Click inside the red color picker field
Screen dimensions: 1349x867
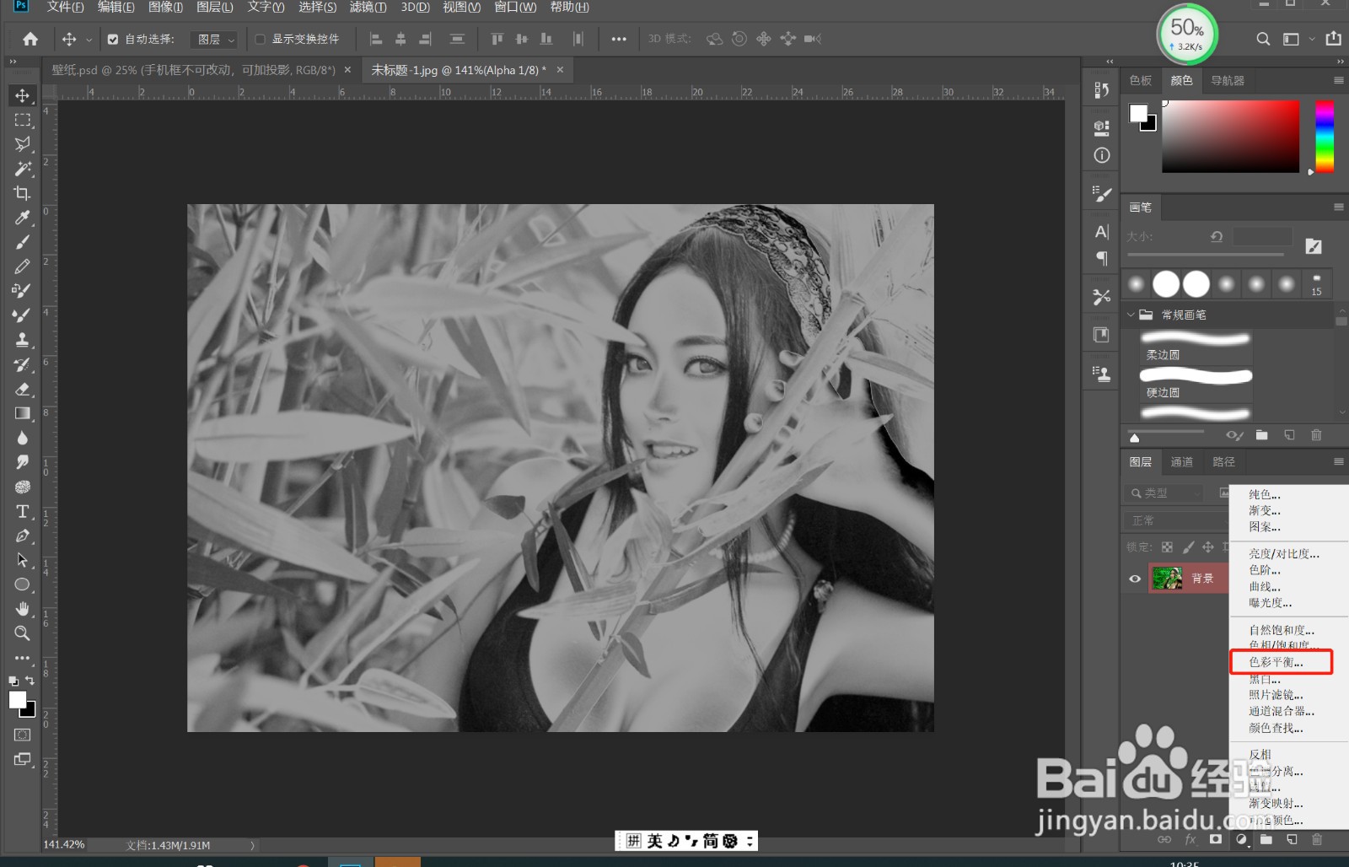pos(1231,137)
